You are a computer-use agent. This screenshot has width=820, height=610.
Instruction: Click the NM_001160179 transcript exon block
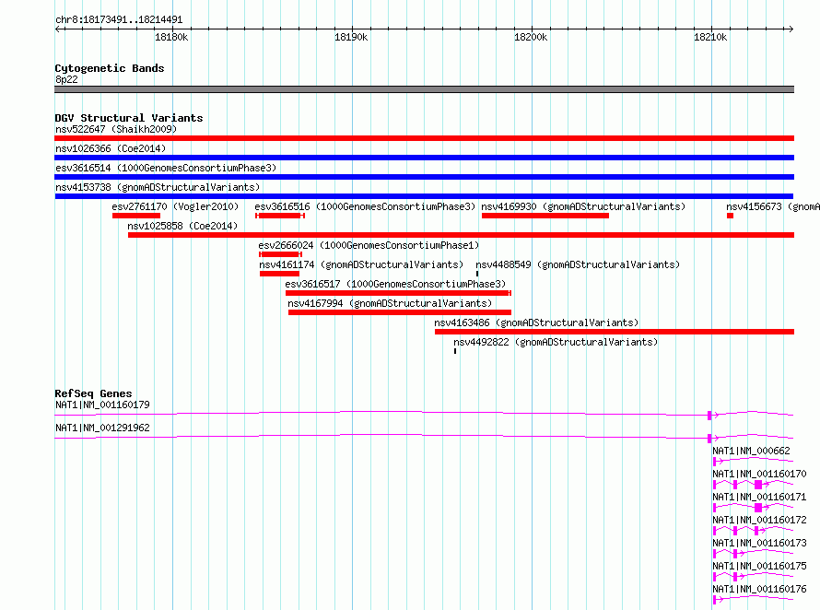coord(709,416)
